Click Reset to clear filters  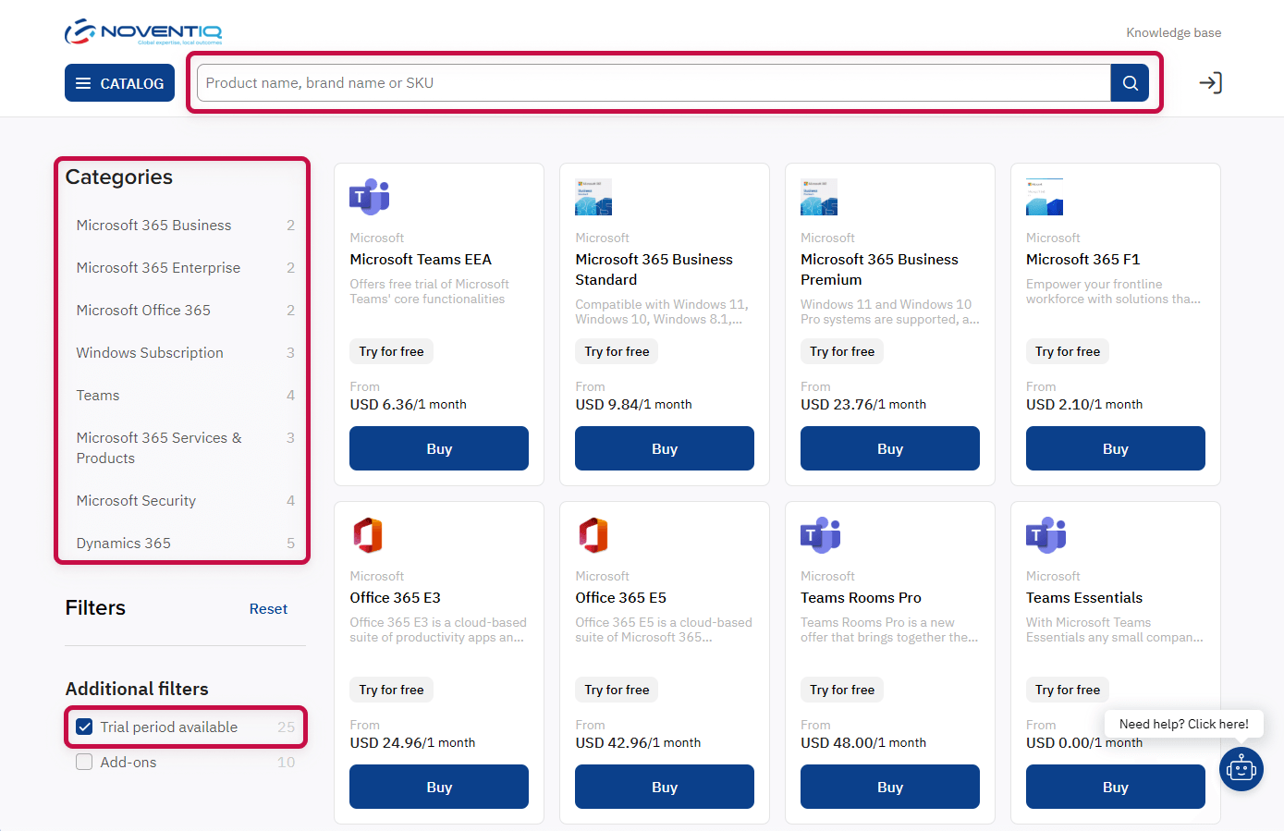click(268, 608)
